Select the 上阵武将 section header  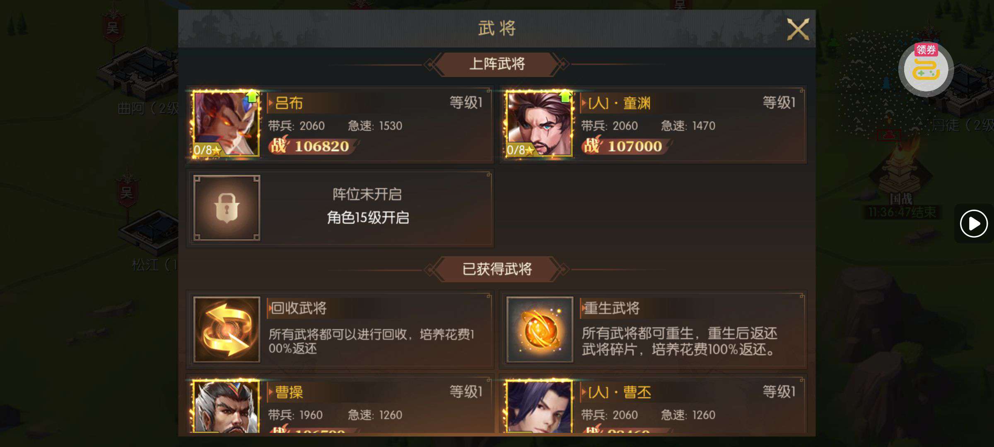click(x=497, y=64)
